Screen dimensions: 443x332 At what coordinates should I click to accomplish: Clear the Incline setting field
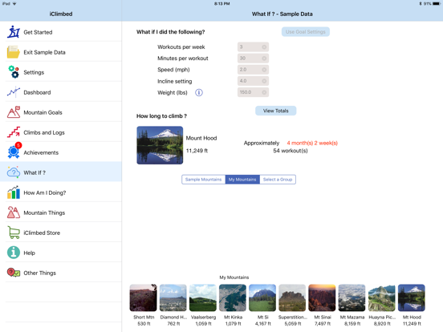(x=264, y=81)
